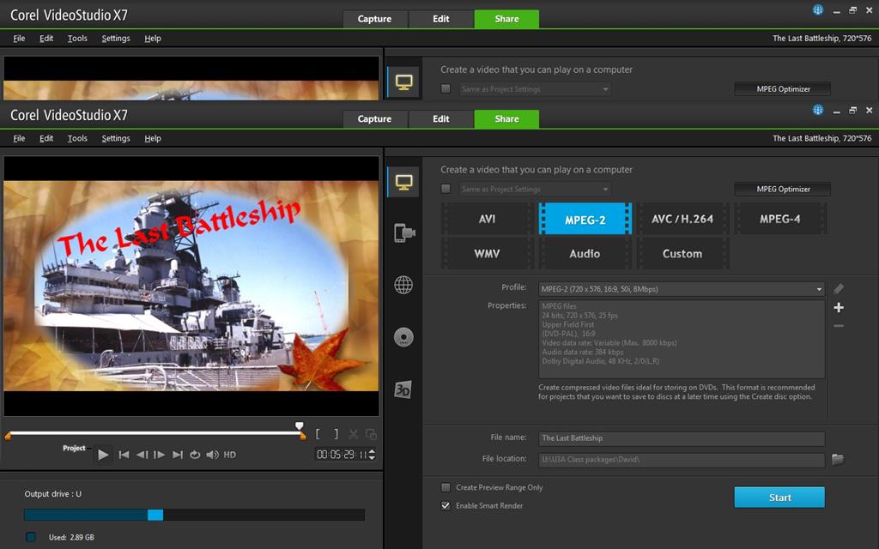Toggle HD preview mode
Image resolution: width=879 pixels, height=549 pixels.
click(230, 455)
